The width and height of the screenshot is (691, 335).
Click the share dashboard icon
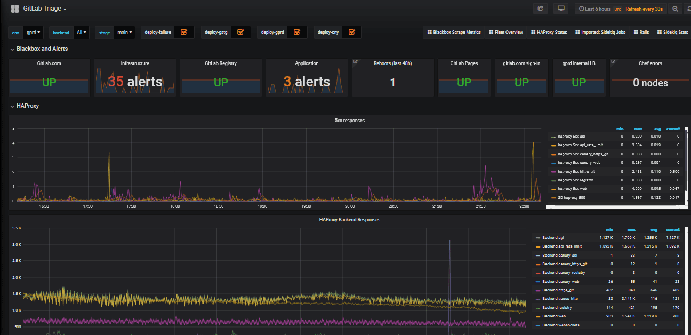click(x=540, y=9)
